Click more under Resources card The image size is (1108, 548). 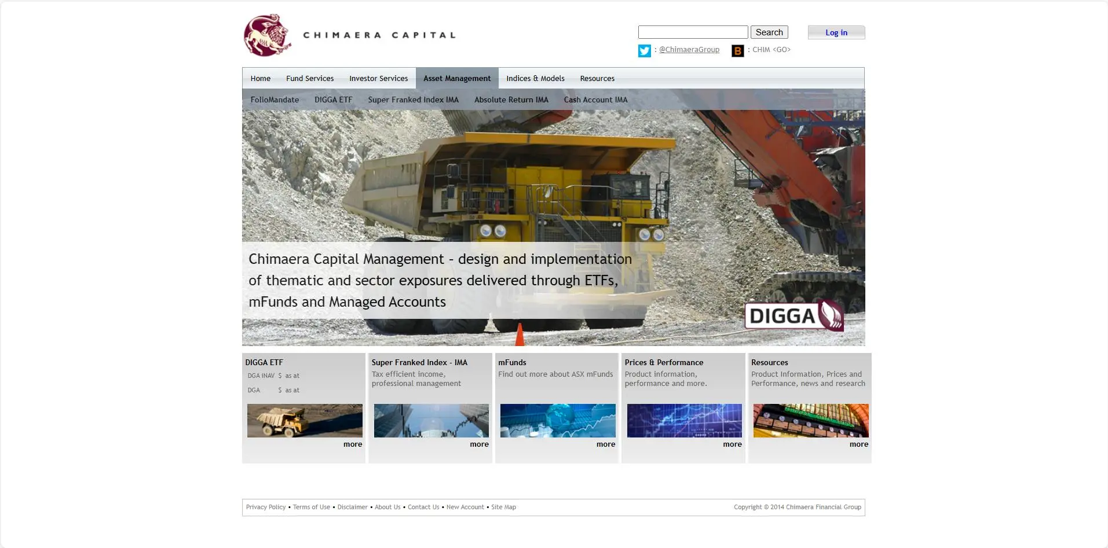(859, 444)
